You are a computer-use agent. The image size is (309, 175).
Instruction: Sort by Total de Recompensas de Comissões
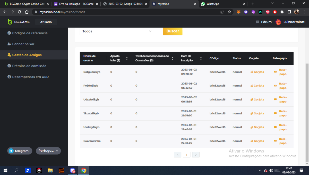173,58
